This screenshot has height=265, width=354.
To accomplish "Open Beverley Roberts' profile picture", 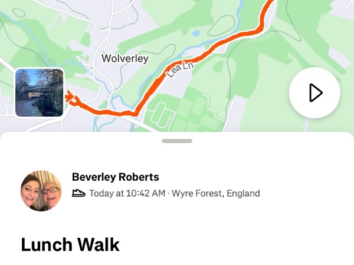I will click(x=41, y=191).
